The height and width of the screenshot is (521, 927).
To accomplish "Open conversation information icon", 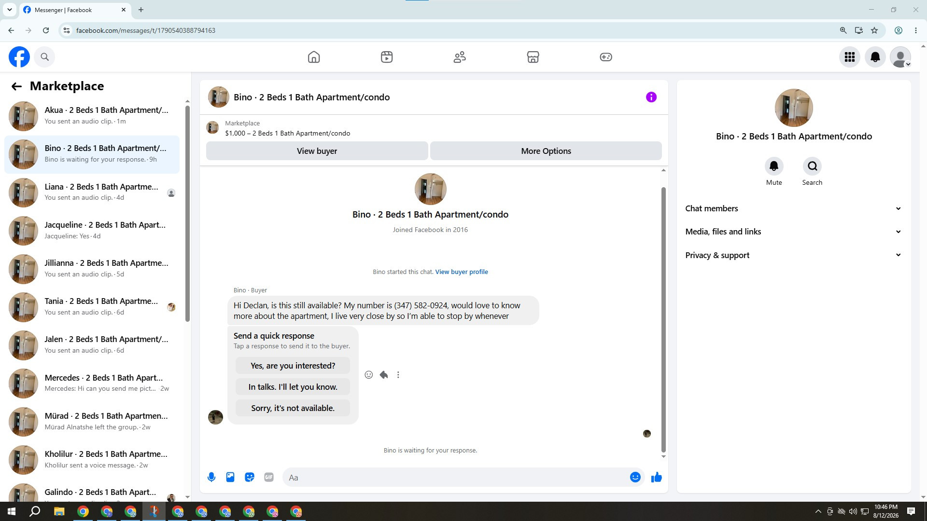I will (651, 97).
